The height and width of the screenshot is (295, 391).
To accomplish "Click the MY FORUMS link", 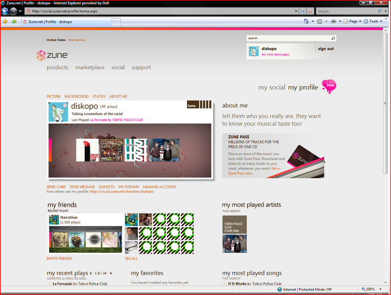I will click(129, 187).
